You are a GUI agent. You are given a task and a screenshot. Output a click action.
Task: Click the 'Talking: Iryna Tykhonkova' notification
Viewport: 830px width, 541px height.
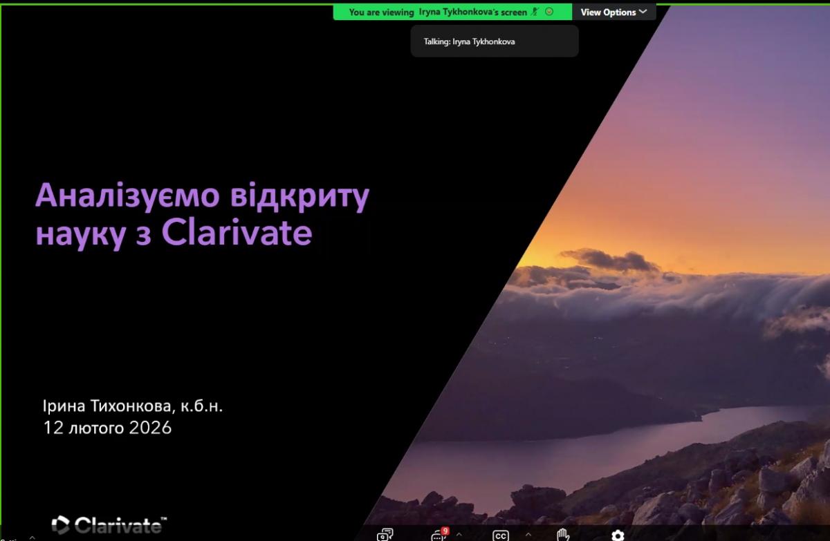point(494,41)
